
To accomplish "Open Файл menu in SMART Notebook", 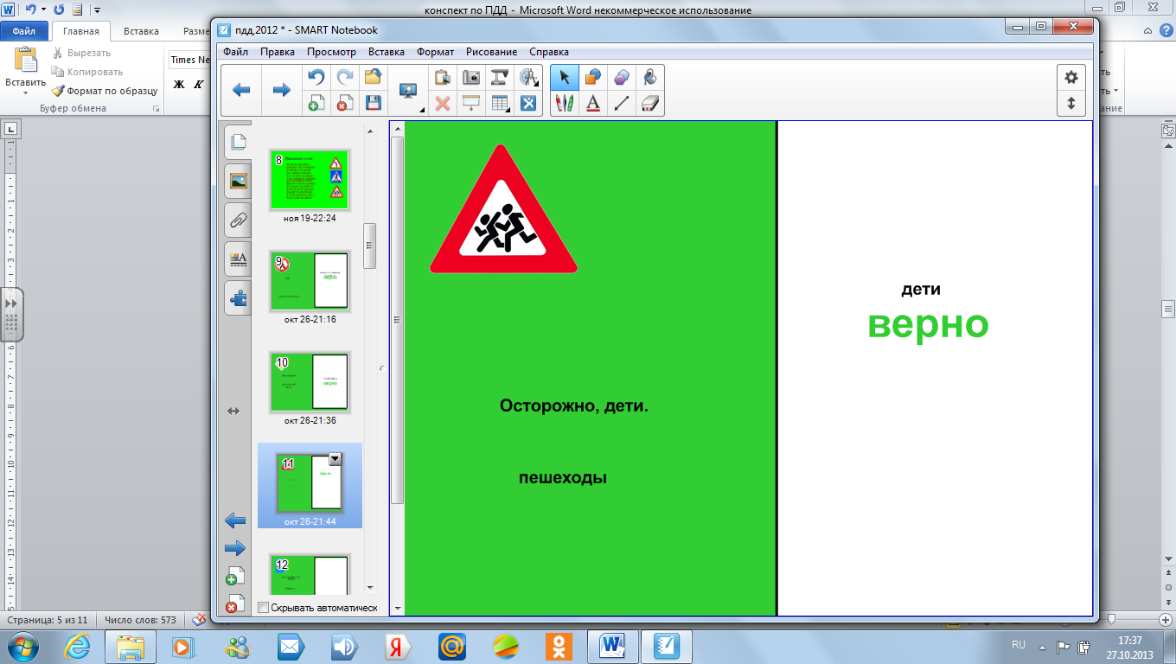I will tap(235, 52).
